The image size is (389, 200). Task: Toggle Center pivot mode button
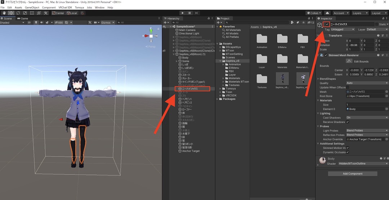(x=58, y=13)
